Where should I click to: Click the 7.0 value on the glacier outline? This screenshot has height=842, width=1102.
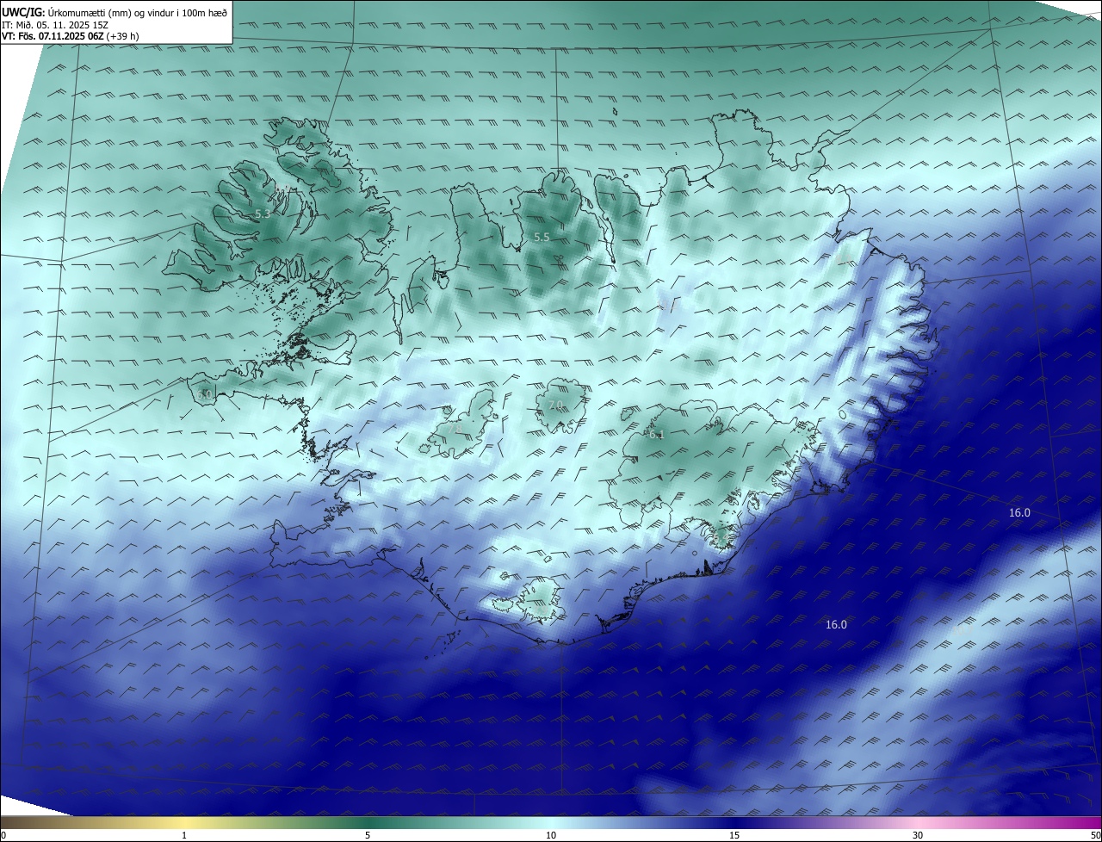point(555,405)
